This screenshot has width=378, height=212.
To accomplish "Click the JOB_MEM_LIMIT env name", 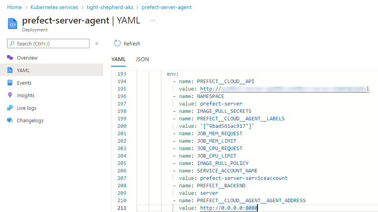I will tap(217, 141).
